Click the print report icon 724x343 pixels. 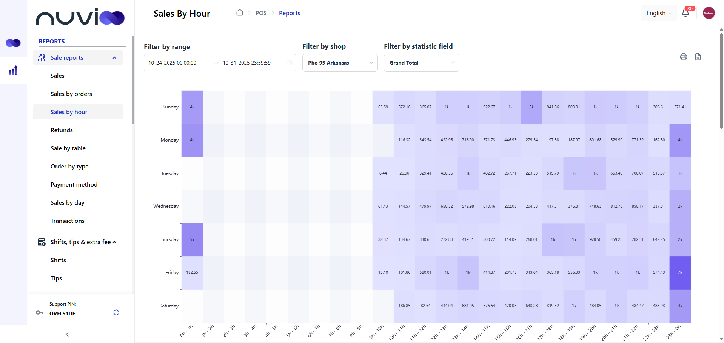coord(683,57)
